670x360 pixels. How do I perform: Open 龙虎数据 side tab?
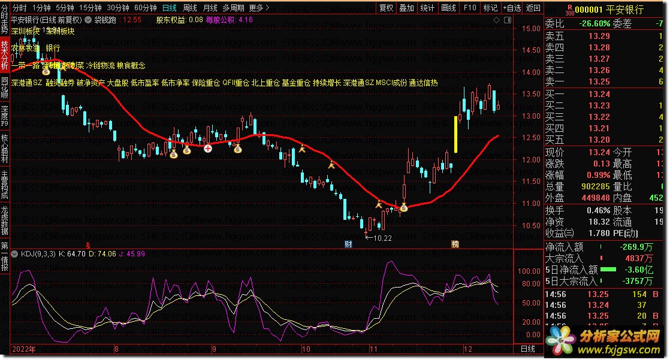5,220
